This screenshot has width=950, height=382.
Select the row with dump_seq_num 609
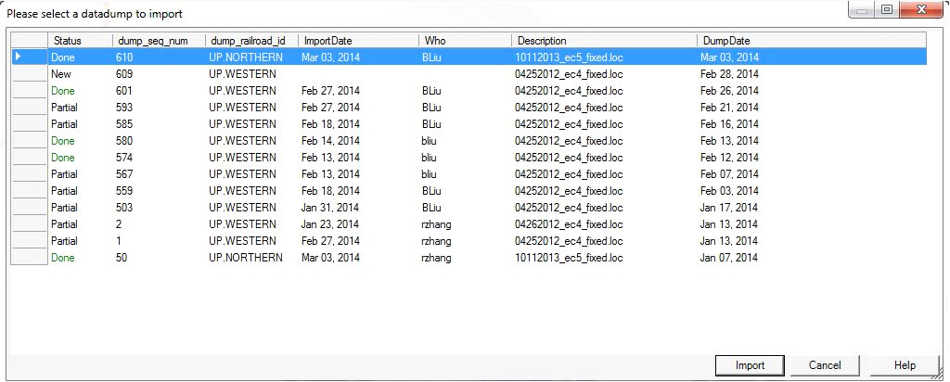125,74
